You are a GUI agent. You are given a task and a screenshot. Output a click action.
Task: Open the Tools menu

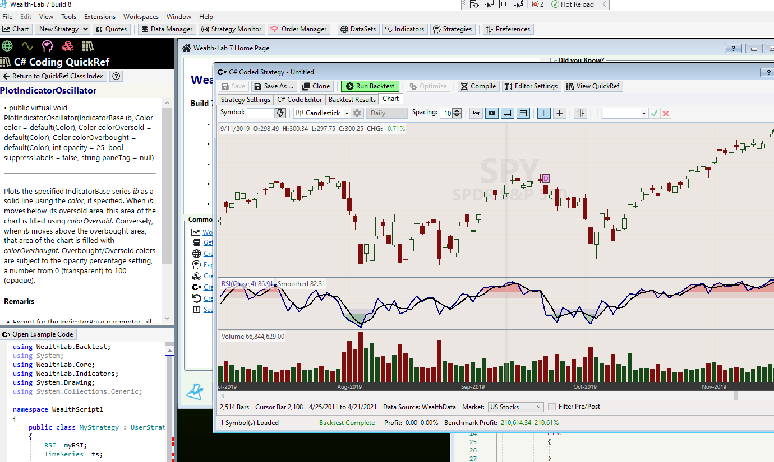tap(69, 17)
